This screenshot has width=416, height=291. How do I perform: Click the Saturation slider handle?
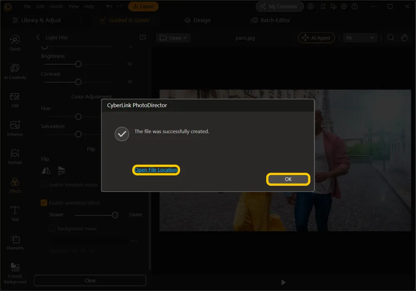click(x=78, y=134)
